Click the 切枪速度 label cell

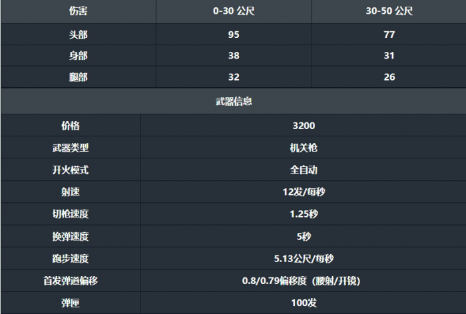click(71, 214)
